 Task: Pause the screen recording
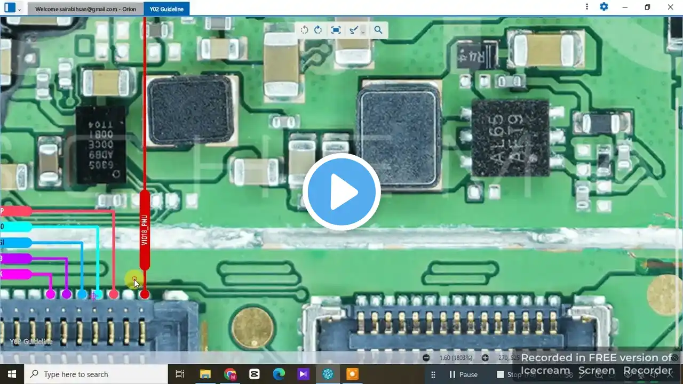pos(463,374)
